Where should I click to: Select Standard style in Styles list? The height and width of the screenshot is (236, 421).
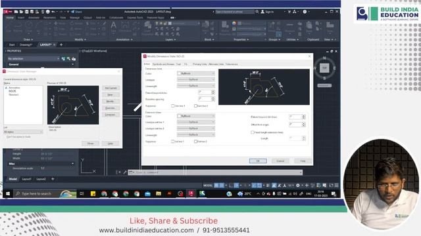[x=14, y=94]
